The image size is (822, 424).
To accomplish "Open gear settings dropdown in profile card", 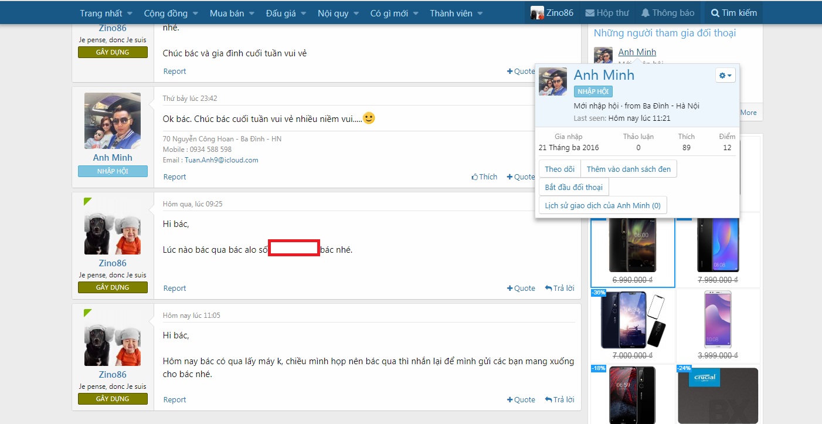I will point(725,76).
